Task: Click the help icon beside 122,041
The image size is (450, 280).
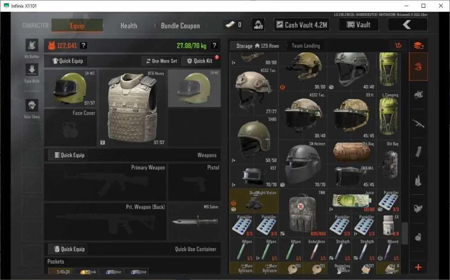Action: [84, 45]
